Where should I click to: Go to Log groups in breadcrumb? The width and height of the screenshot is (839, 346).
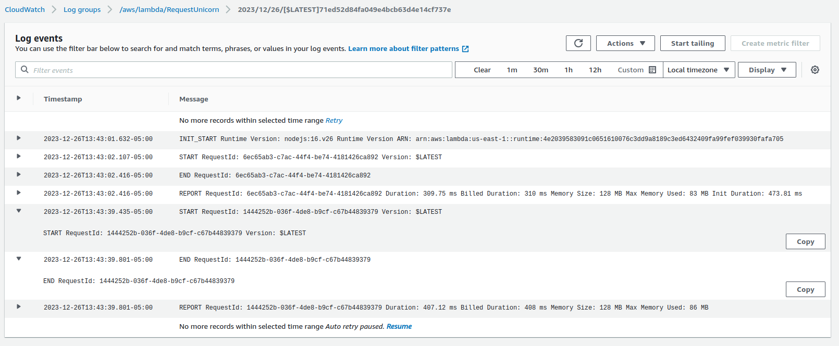pyautogui.click(x=82, y=9)
